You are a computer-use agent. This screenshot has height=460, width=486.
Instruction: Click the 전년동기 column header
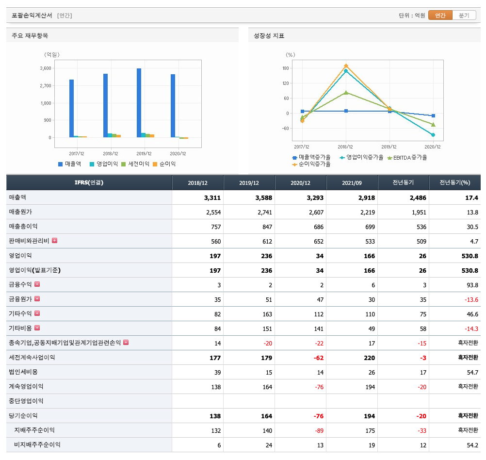tap(403, 183)
